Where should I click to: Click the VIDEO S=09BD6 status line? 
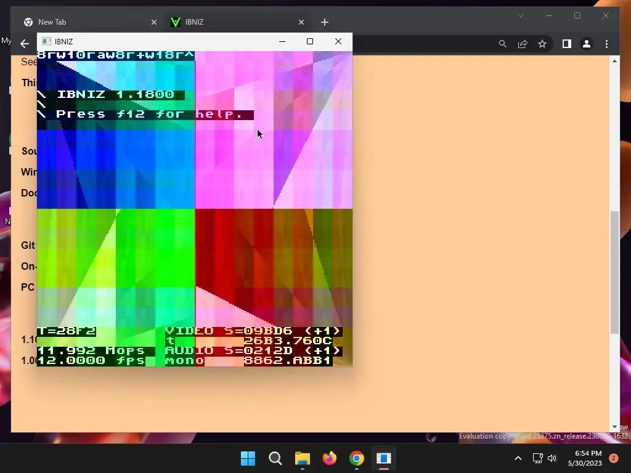pos(253,331)
